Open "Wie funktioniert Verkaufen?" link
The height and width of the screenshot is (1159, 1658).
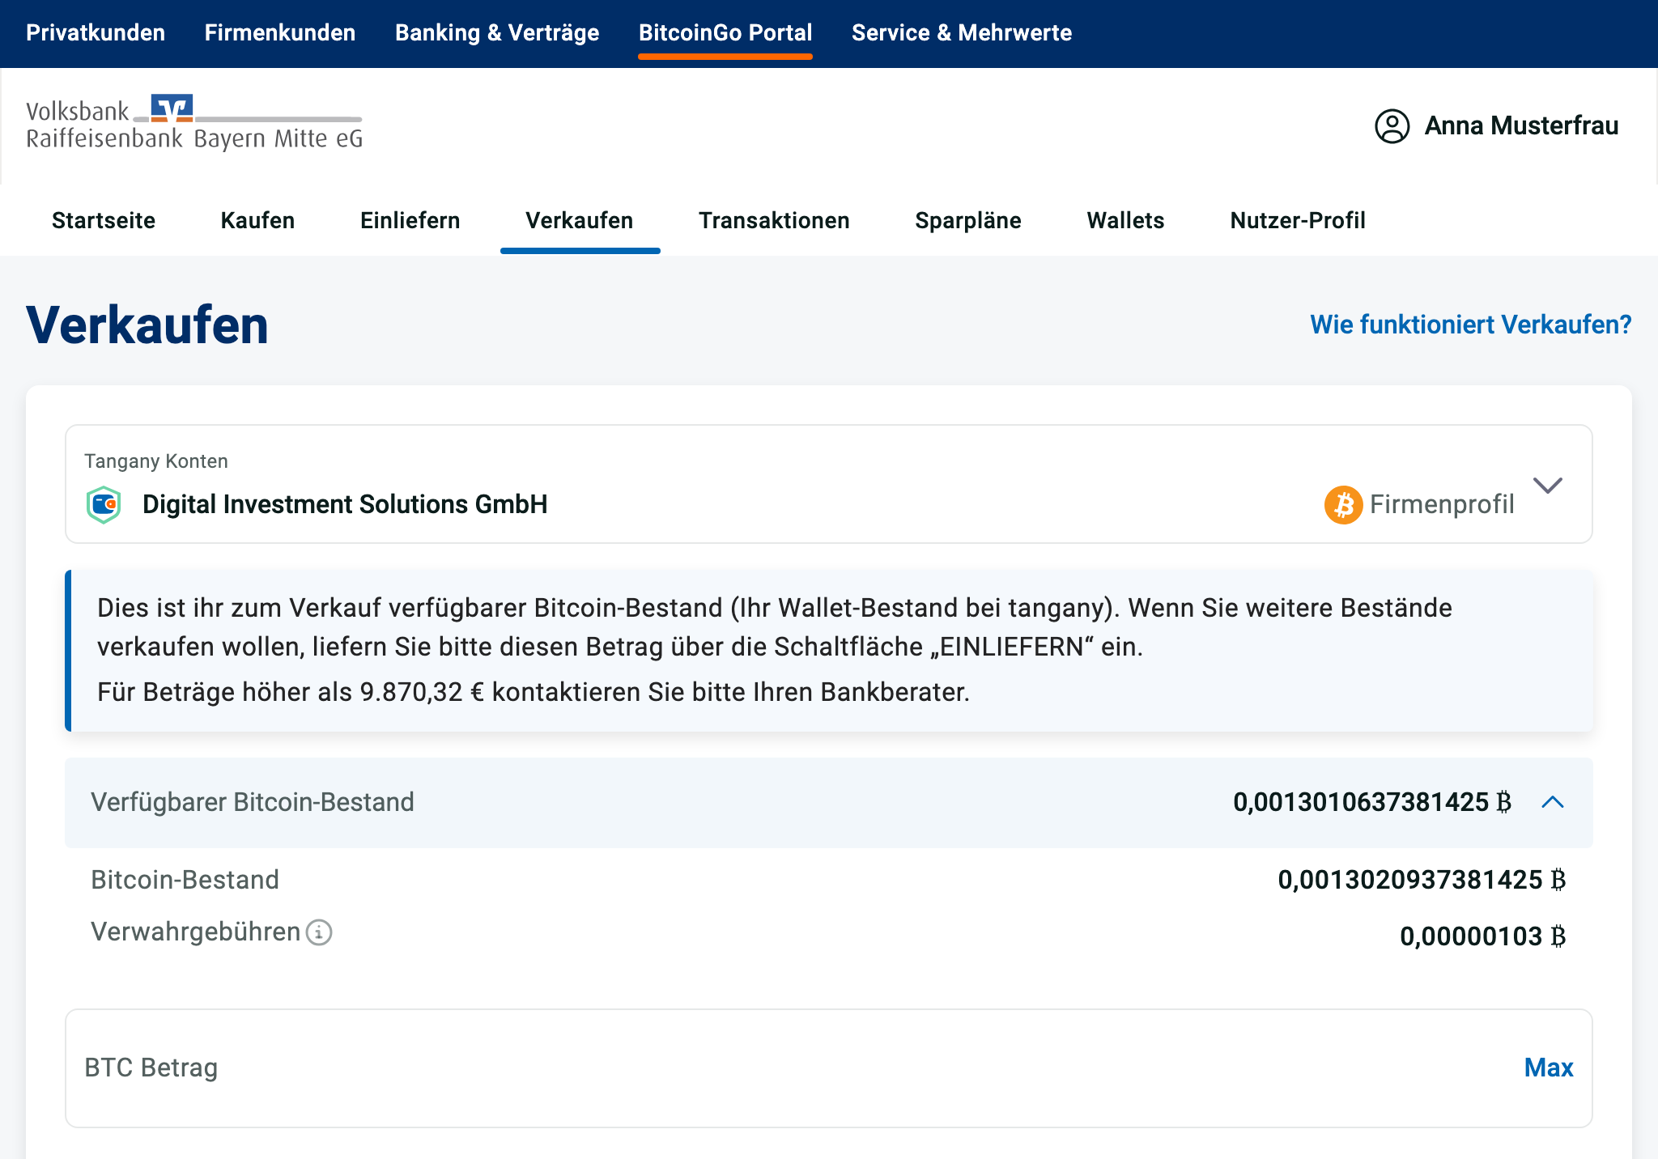tap(1470, 325)
